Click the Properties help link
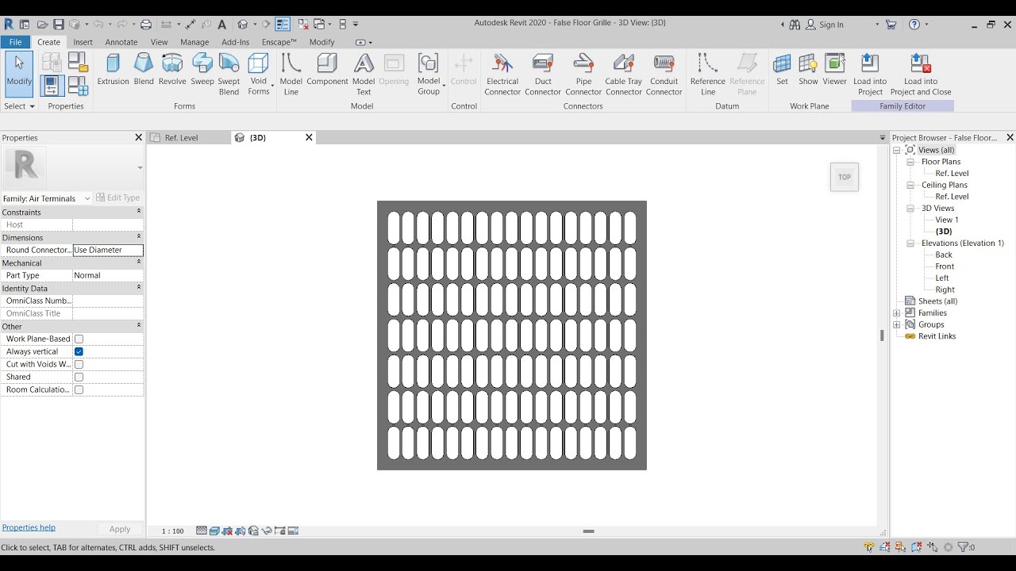 point(29,527)
